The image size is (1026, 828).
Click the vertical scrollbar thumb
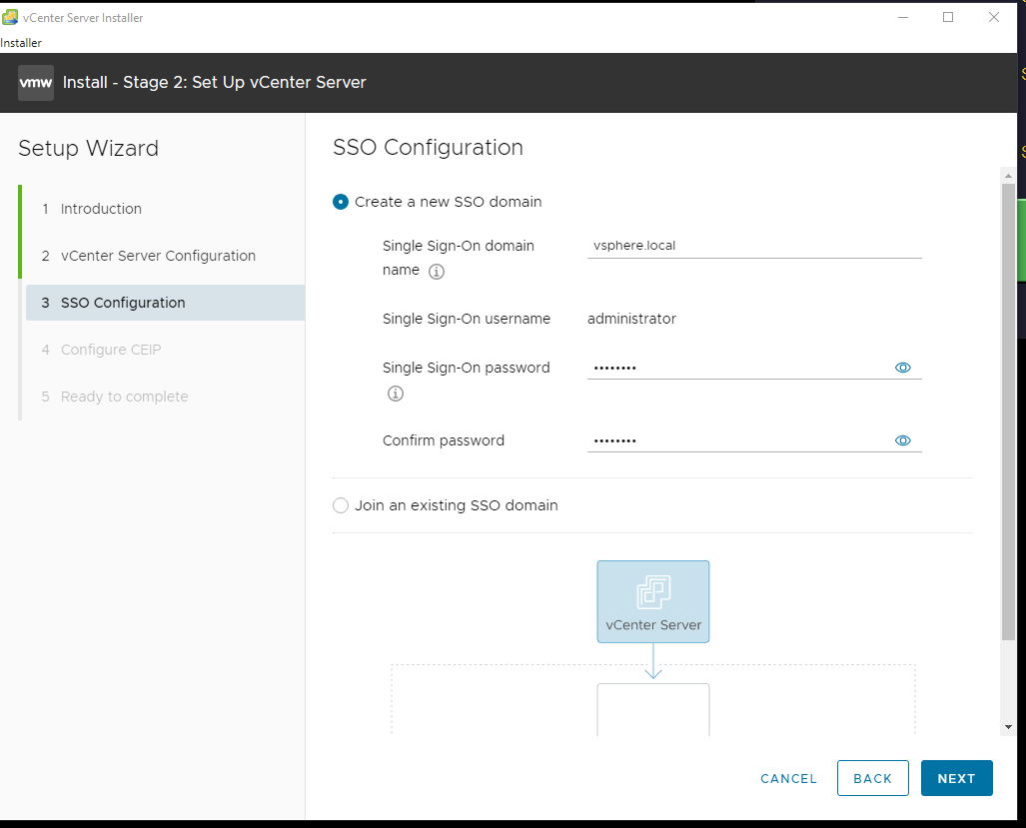(x=1008, y=413)
